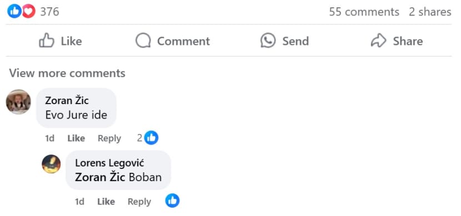461x216 pixels.
Task: Click the Like thumbs-up icon in action bar
Action: point(47,40)
